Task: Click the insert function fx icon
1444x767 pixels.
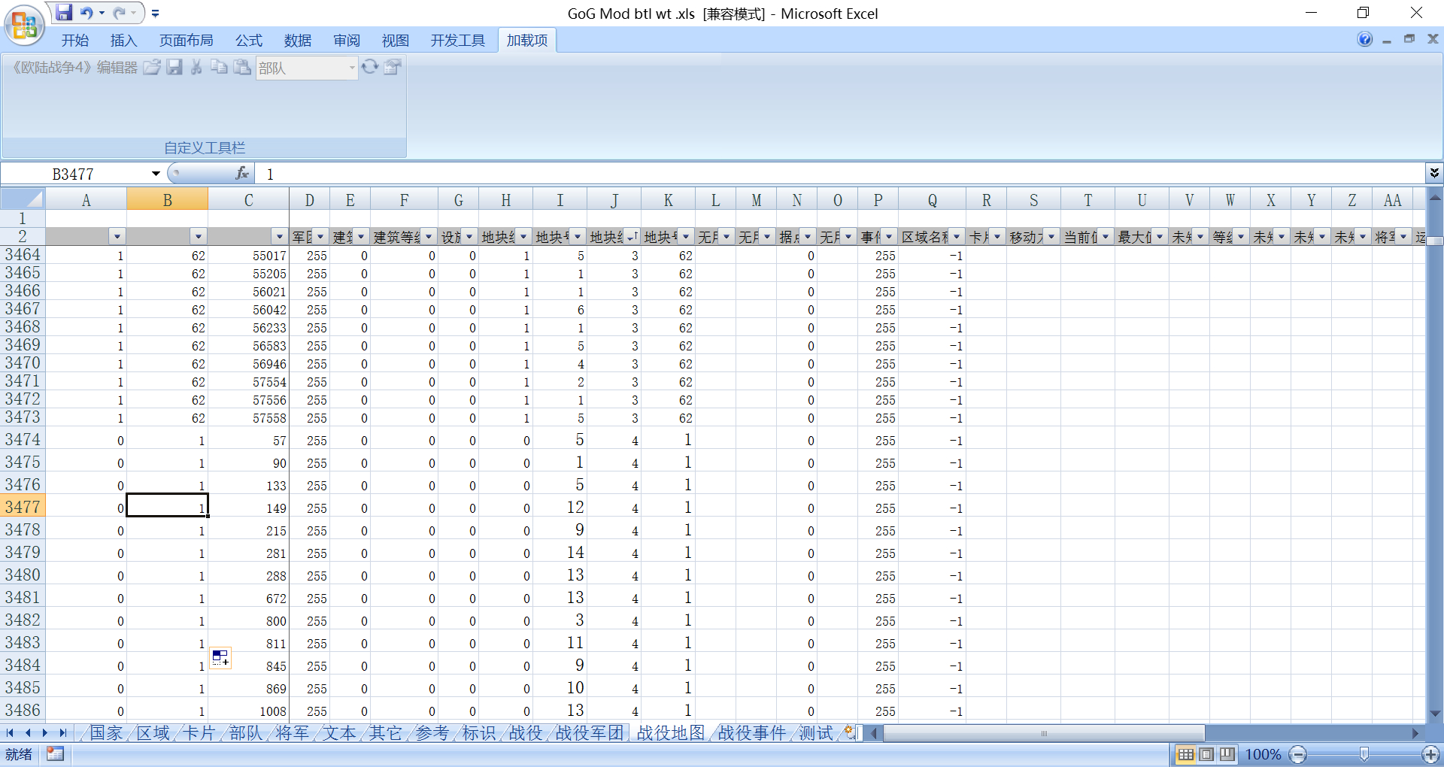Action: 242,174
